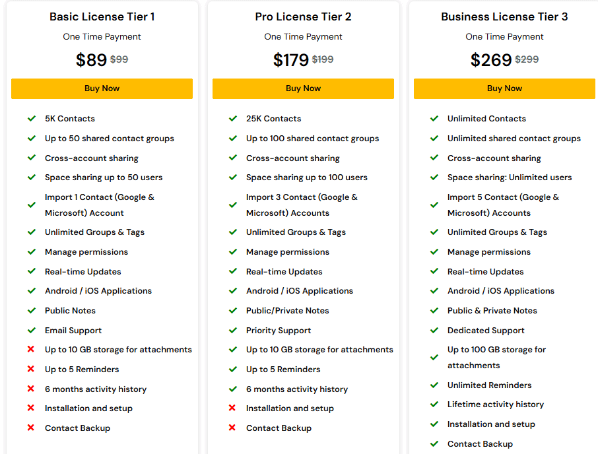This screenshot has height=454, width=598.
Task: Select the $179 price text
Action: [291, 59]
